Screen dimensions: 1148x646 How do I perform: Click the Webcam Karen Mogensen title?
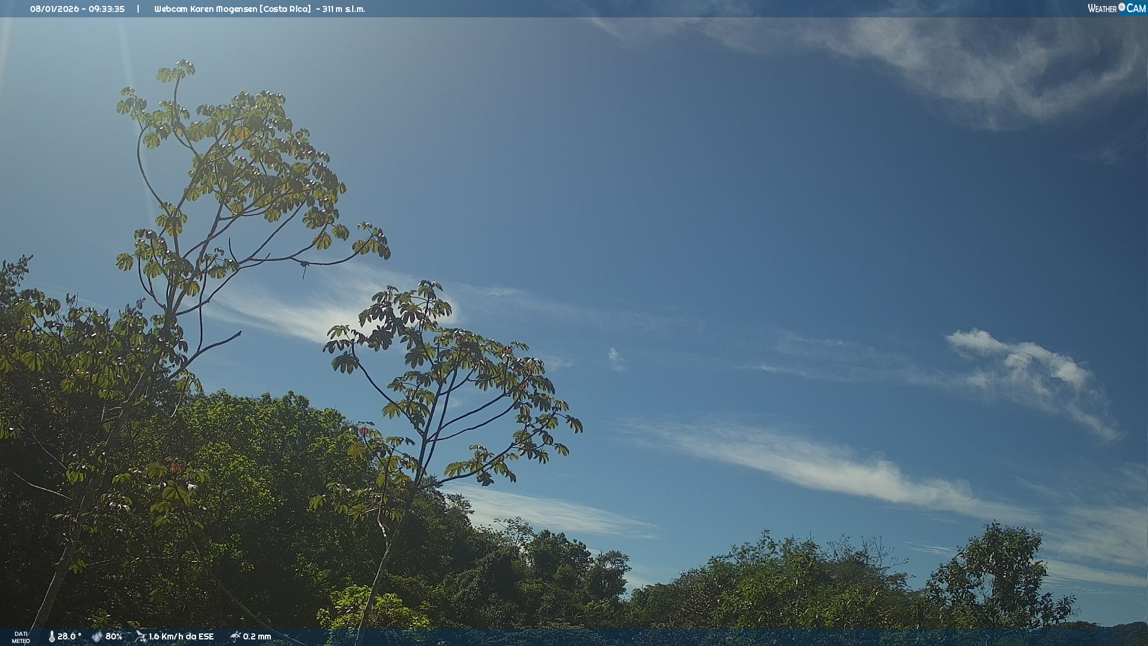[205, 9]
